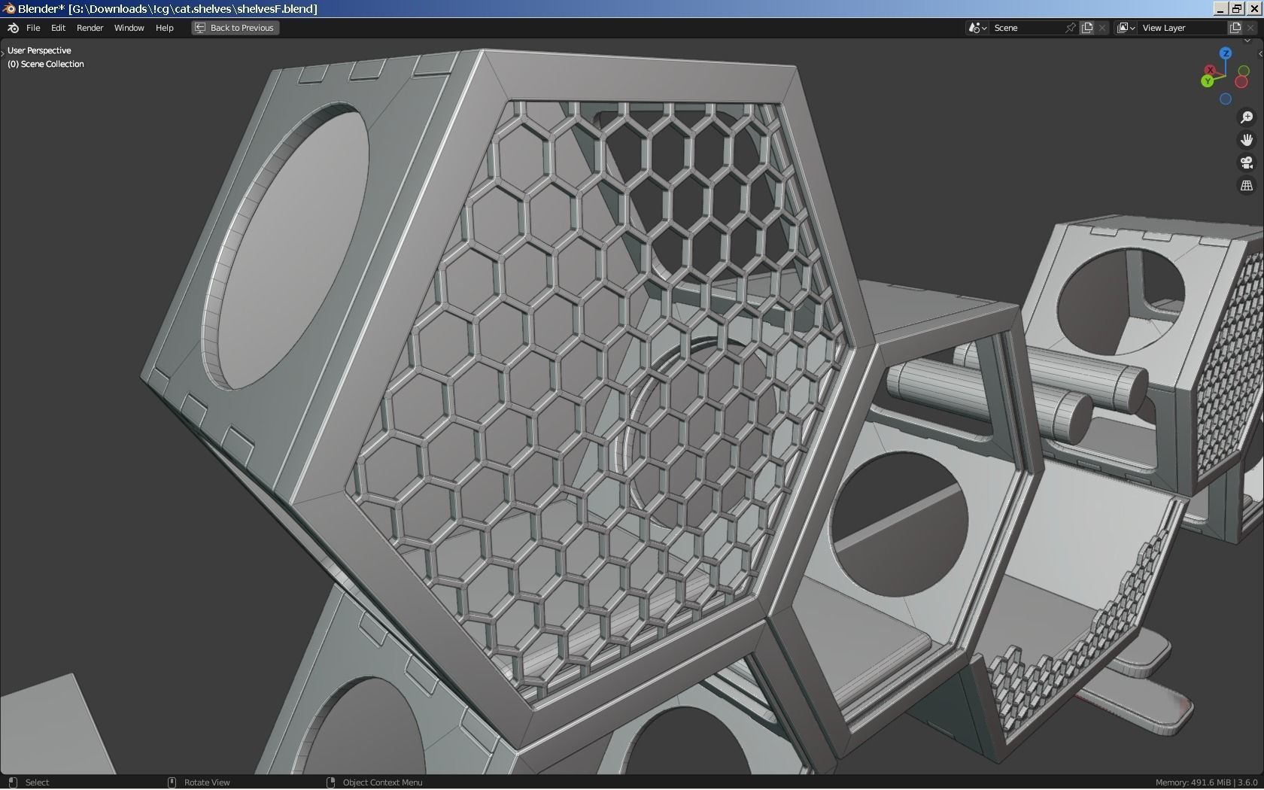The image size is (1264, 790).
Task: Minimize the Blender window
Action: pos(1220,8)
